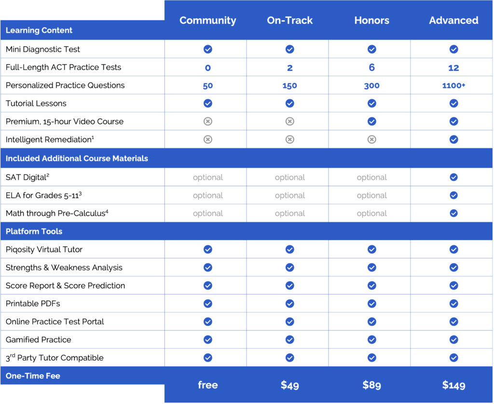
Task: Select the Community plan column header
Action: pyautogui.click(x=207, y=20)
